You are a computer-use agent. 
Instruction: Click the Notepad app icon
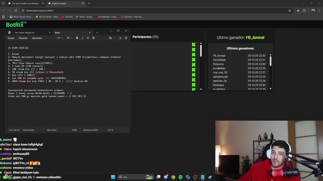click(x=9, y=32)
